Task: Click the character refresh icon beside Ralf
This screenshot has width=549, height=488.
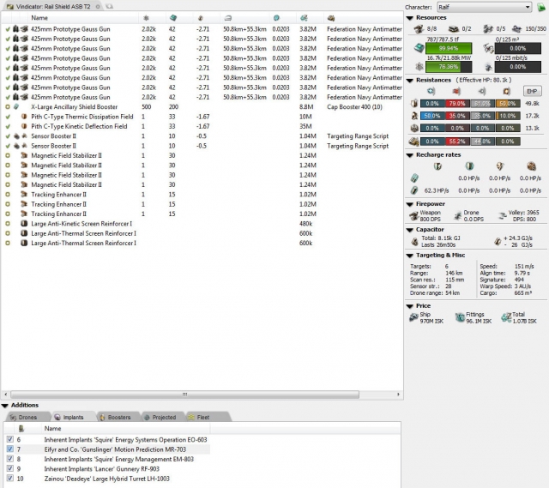Action: click(541, 7)
